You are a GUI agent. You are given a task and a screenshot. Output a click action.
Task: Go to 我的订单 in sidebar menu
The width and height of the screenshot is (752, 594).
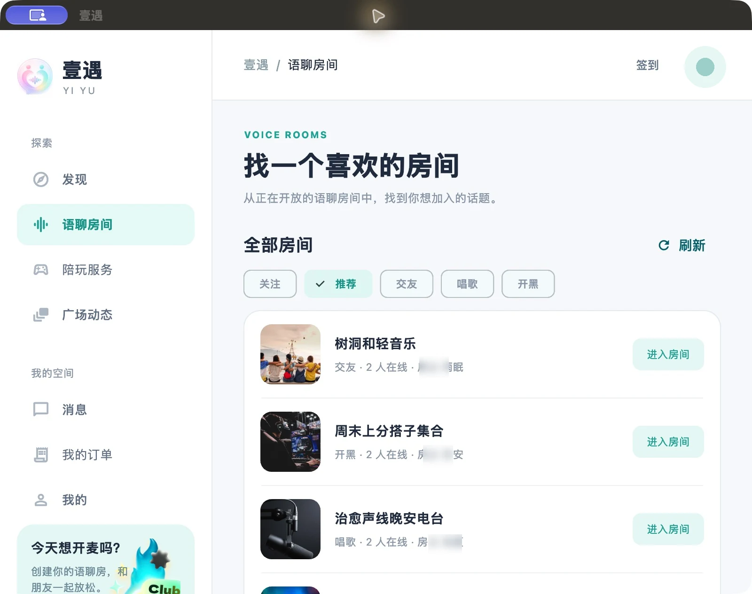pyautogui.click(x=106, y=455)
